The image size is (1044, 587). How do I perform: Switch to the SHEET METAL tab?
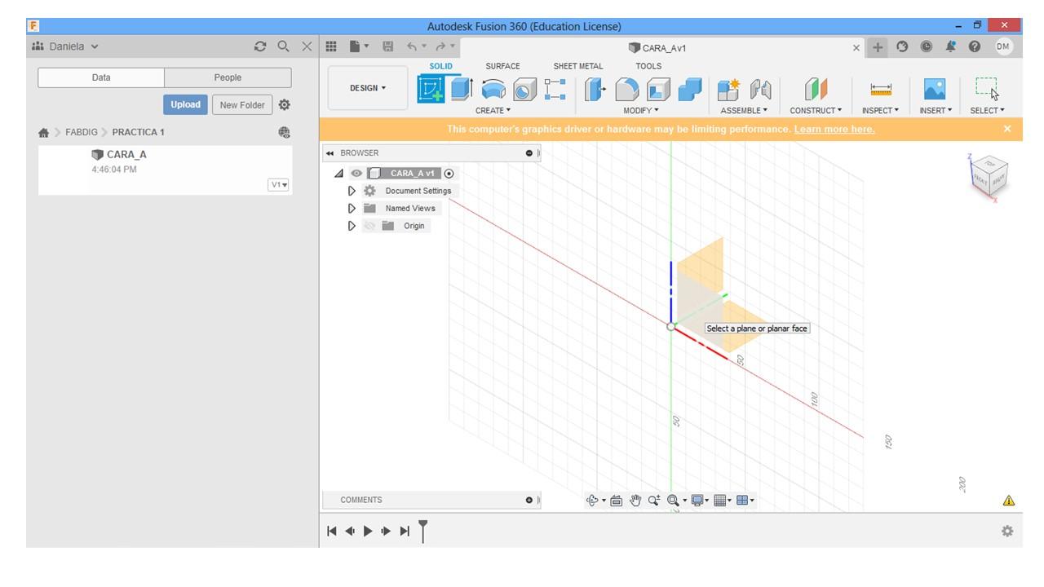click(578, 66)
